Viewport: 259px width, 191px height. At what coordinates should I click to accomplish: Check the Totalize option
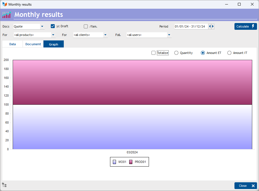153,53
